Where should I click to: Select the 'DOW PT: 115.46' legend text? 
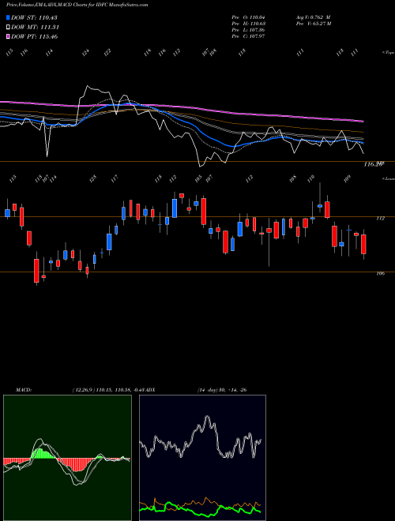click(x=35, y=36)
